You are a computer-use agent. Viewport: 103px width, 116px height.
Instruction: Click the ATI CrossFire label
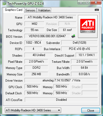14,100
